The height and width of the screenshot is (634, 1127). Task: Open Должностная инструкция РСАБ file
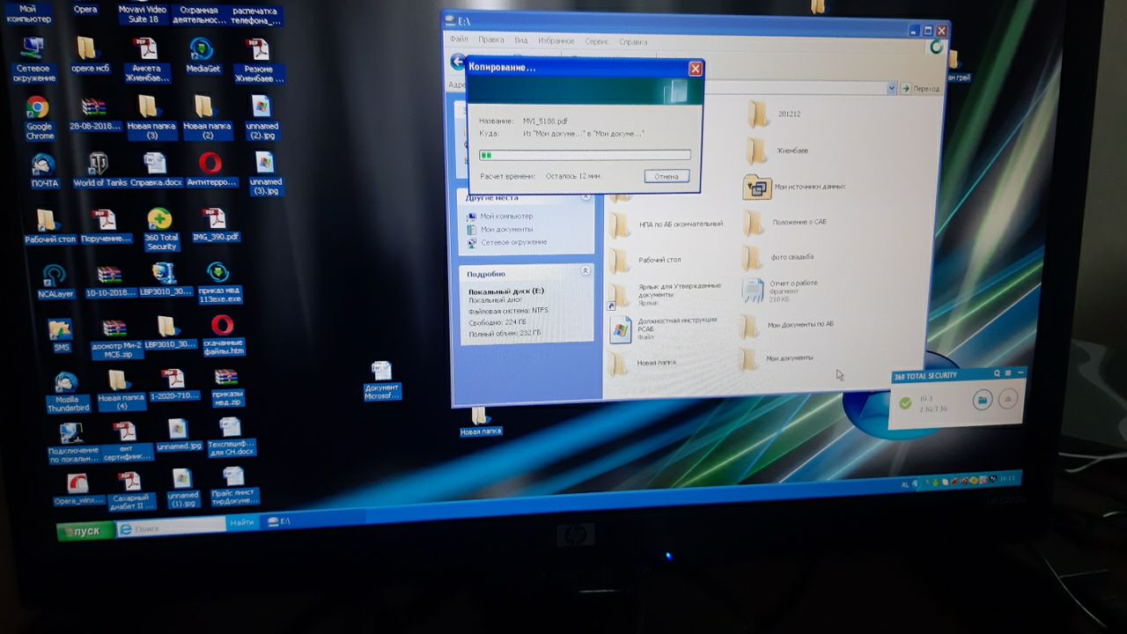pyautogui.click(x=664, y=328)
